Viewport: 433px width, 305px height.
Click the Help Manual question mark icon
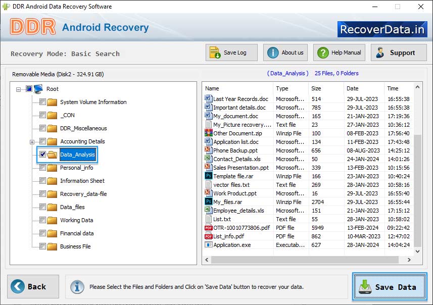click(323, 53)
